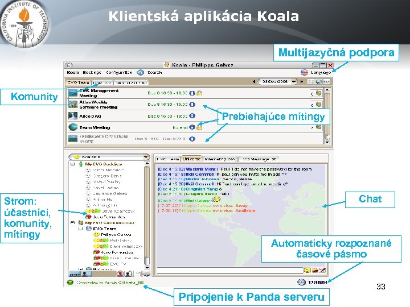The image size is (410, 307).
Task: Go to next date arrow
Action: [x=302, y=82]
